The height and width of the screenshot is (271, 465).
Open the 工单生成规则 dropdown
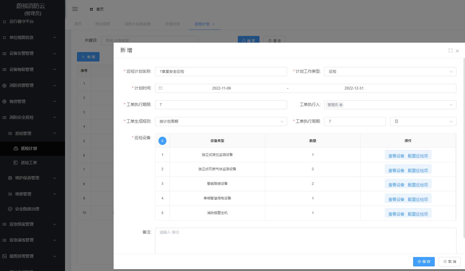tap(221, 121)
